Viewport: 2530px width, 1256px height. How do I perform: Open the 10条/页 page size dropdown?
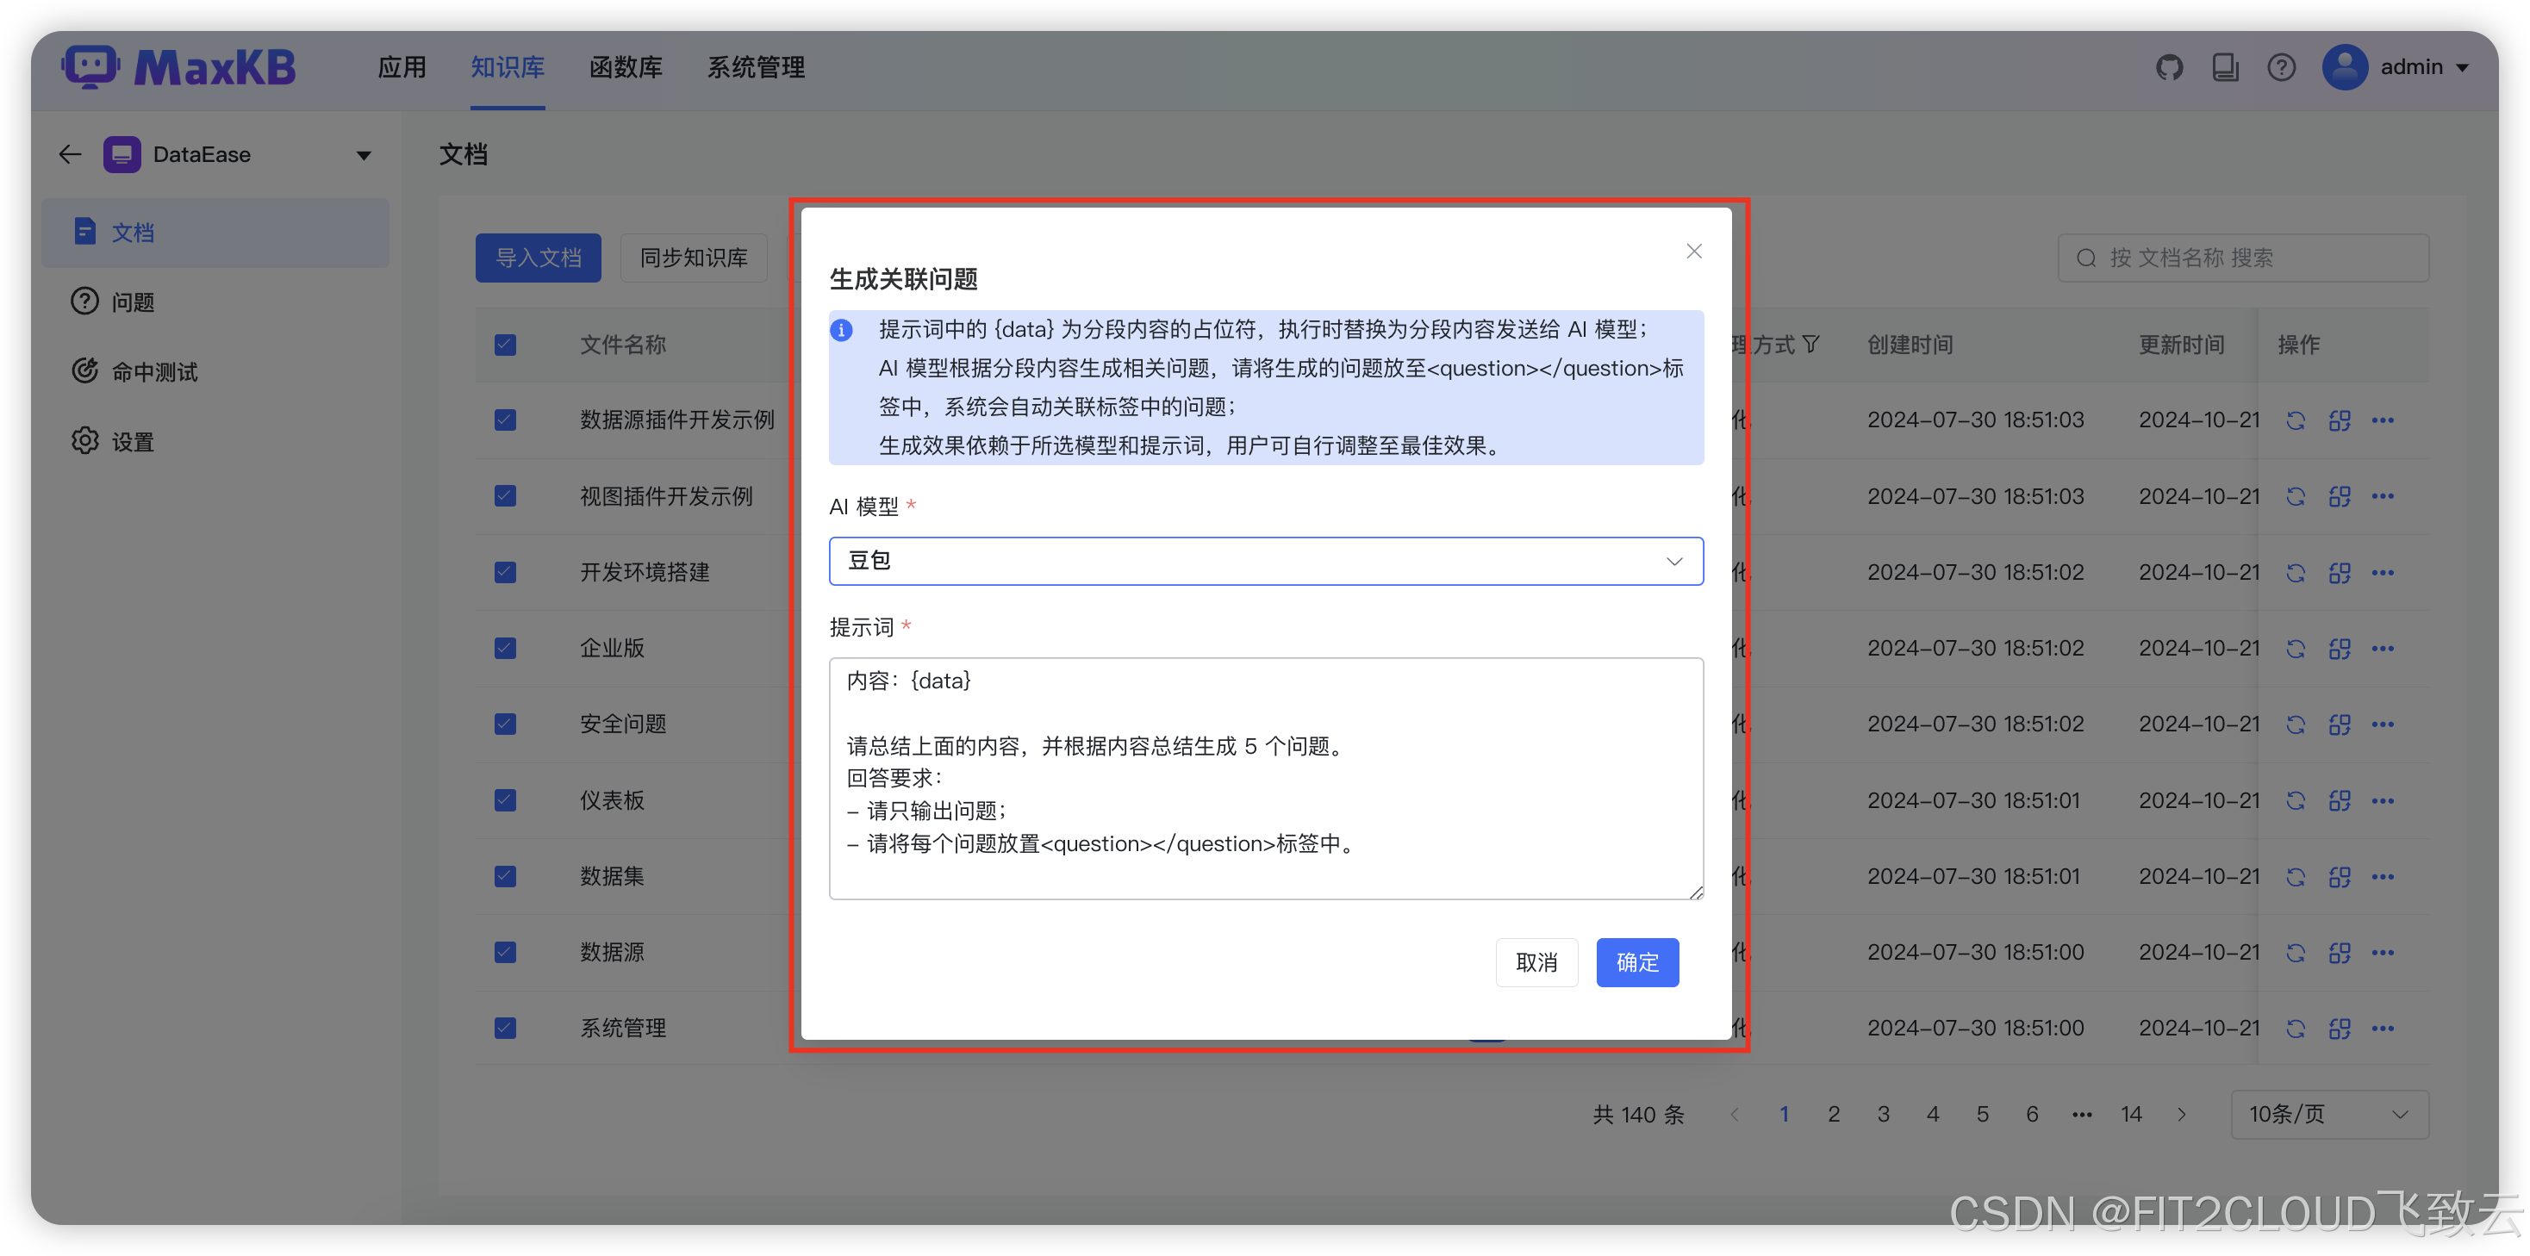(2328, 1114)
